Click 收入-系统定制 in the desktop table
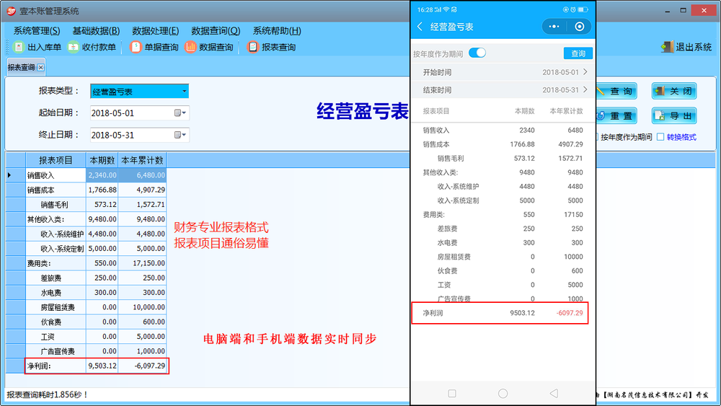Image resolution: width=721 pixels, height=406 pixels. 56,249
